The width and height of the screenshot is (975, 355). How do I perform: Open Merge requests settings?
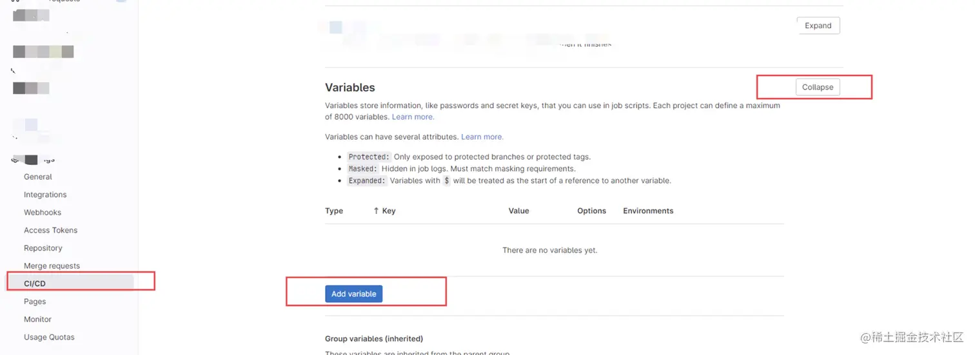click(x=52, y=266)
